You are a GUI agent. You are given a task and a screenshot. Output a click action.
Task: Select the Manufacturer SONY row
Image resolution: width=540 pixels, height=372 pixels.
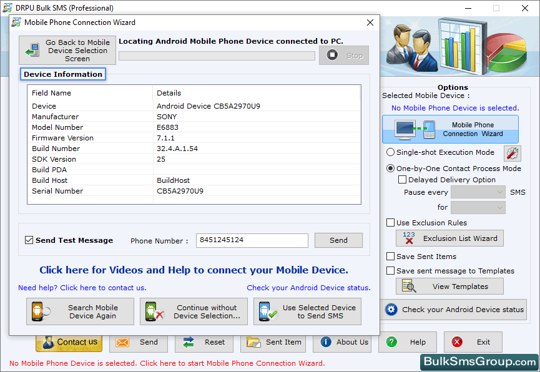[x=194, y=117]
